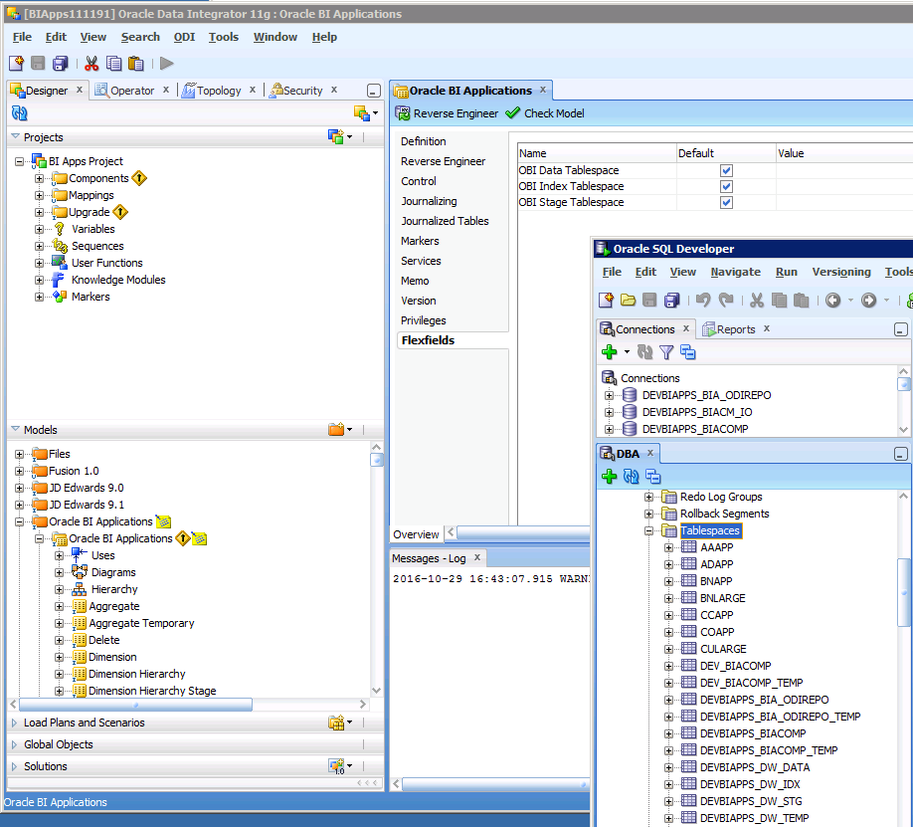Toggle Default checkbox for OBI Index Tablespace
The image size is (913, 827).
click(726, 186)
